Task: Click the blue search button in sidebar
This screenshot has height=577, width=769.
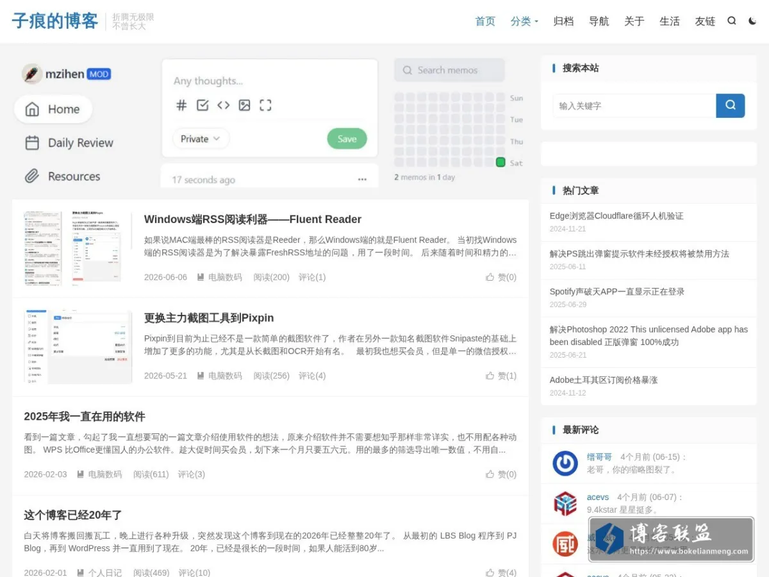Action: [731, 105]
